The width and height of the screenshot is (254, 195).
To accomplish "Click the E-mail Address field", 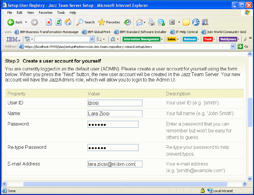I will [x=115, y=164].
